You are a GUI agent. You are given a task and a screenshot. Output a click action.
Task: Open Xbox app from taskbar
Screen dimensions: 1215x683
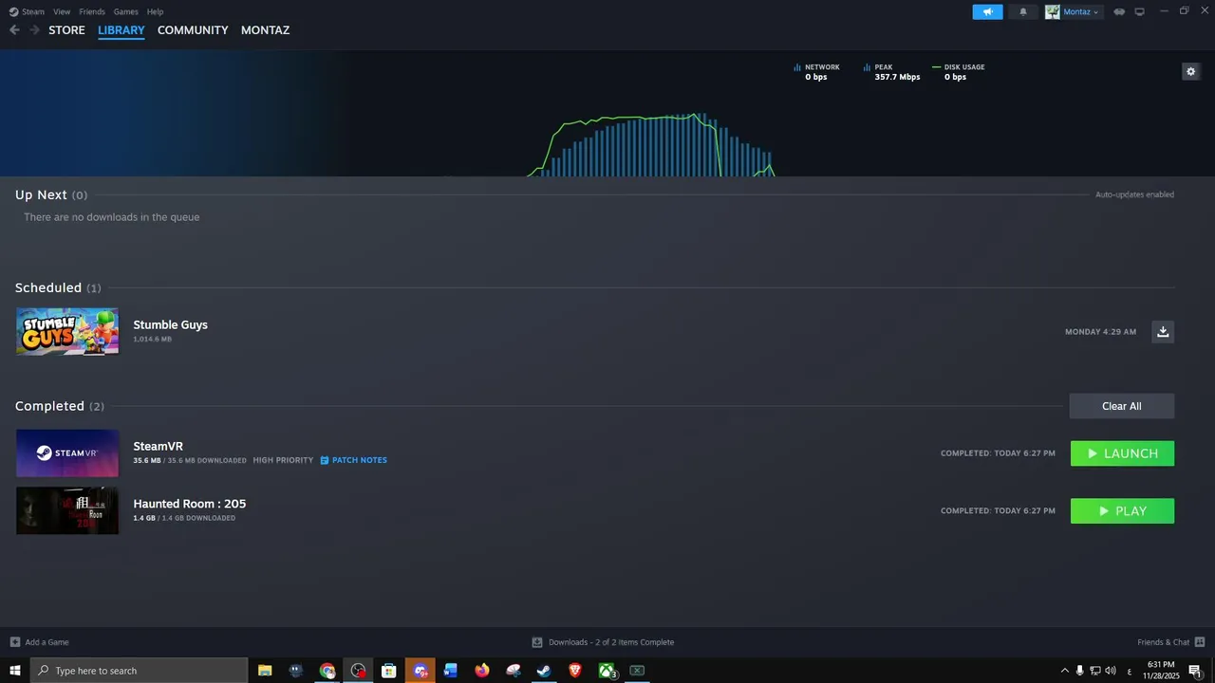[x=607, y=671]
